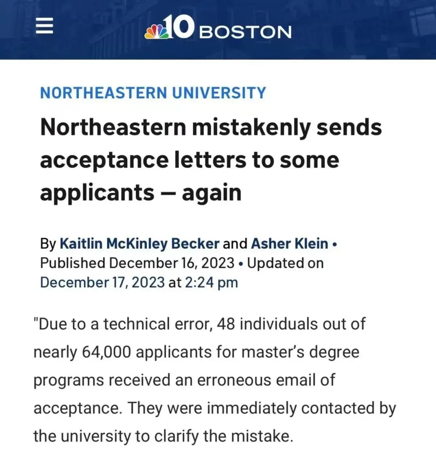Click the 2:24 pm update time
The image size is (436, 461).
pos(211,283)
